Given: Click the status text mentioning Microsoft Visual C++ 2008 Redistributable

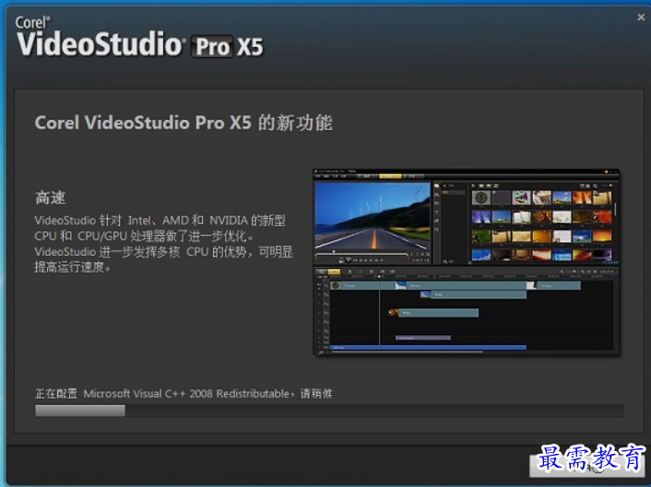Looking at the screenshot, I should (x=183, y=393).
